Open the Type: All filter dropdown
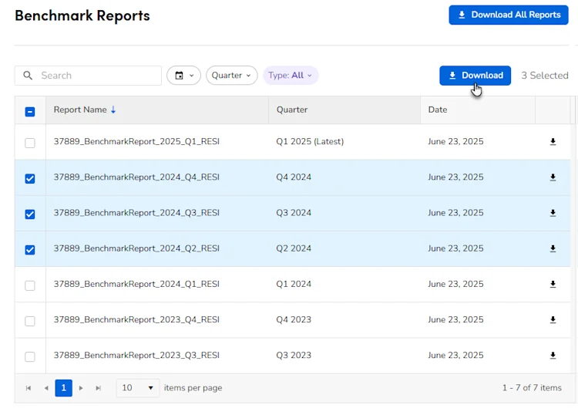The image size is (578, 415). coord(291,76)
